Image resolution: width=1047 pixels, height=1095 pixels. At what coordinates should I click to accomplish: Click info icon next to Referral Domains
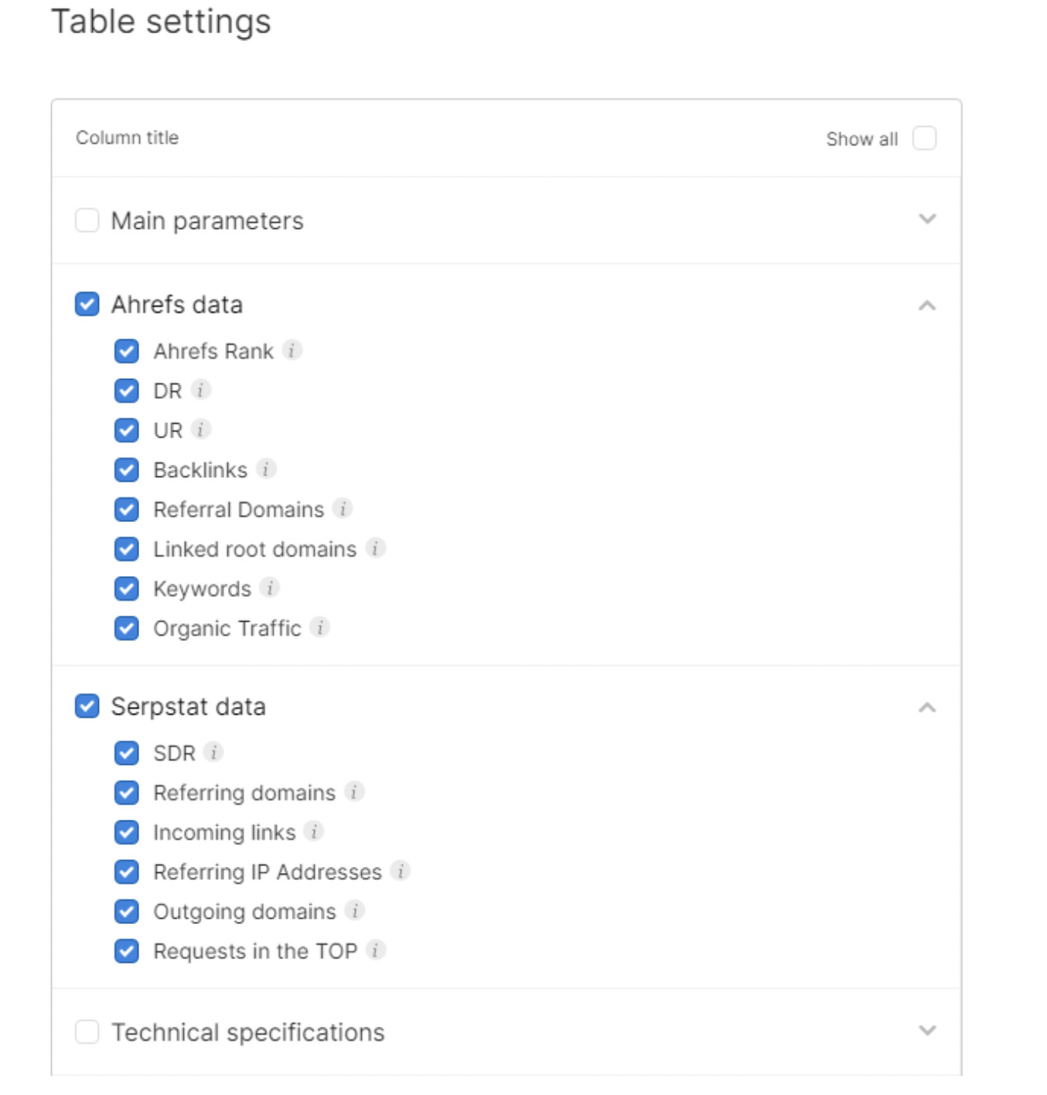pyautogui.click(x=343, y=508)
